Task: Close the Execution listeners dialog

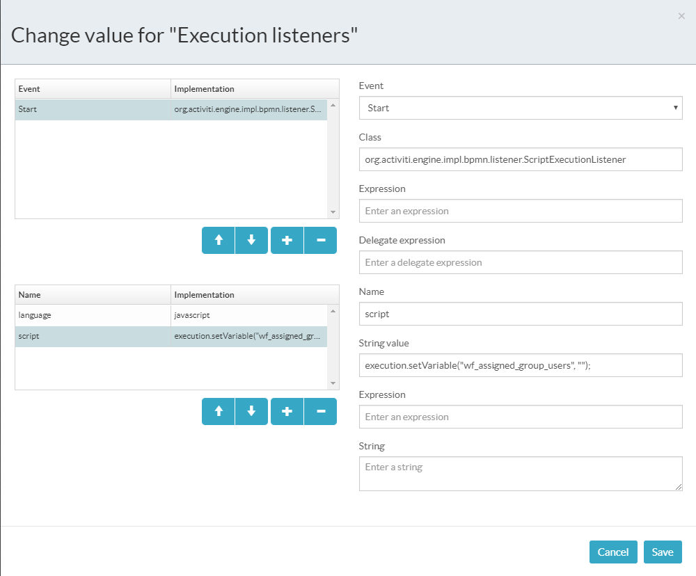Action: (x=681, y=17)
